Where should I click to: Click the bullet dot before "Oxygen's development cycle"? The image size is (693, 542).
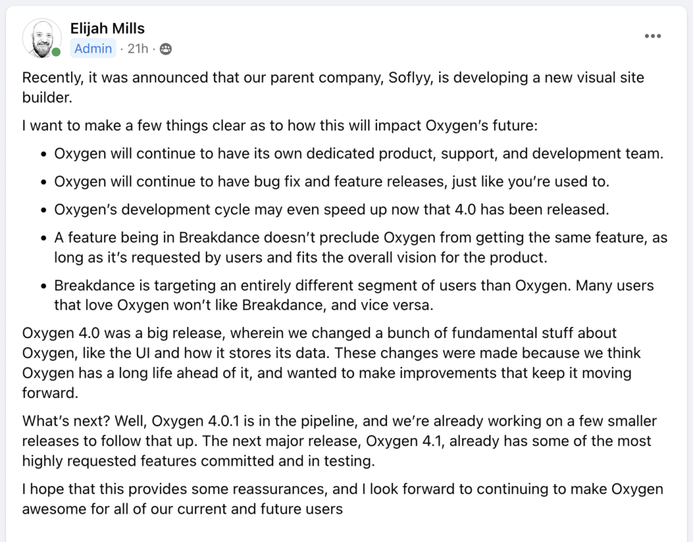[43, 210]
